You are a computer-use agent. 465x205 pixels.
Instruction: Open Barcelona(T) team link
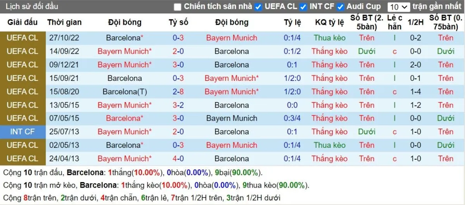(x=125, y=92)
